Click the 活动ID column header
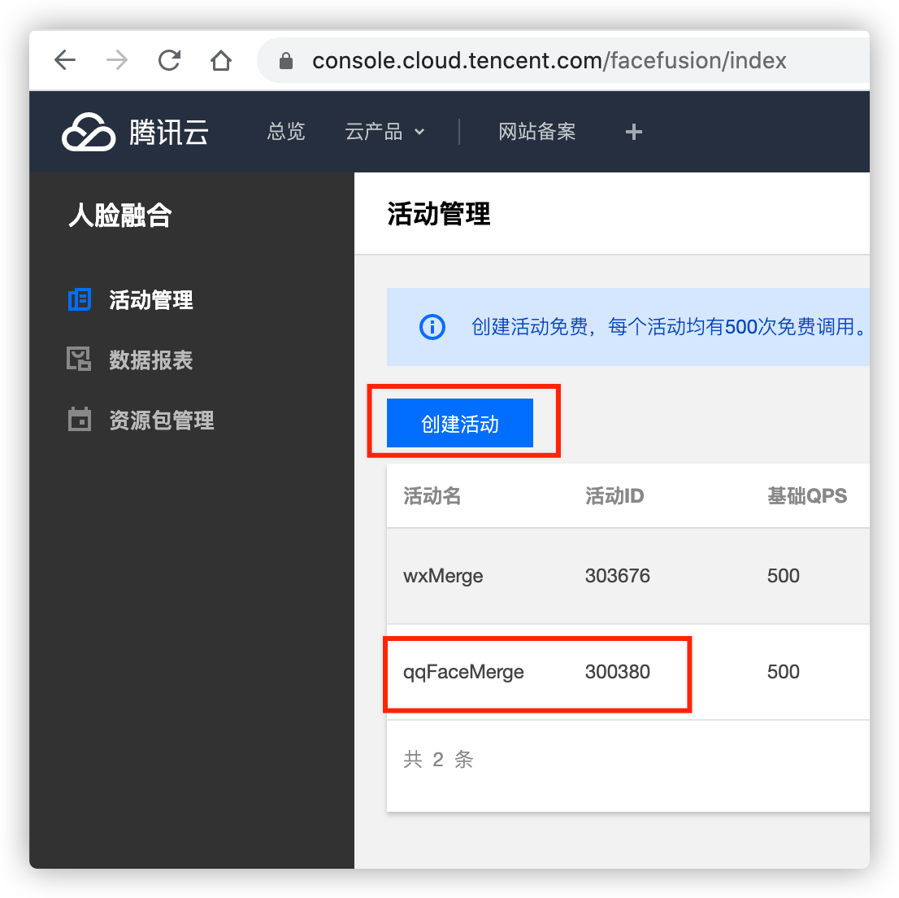This screenshot has width=899, height=898. tap(615, 495)
